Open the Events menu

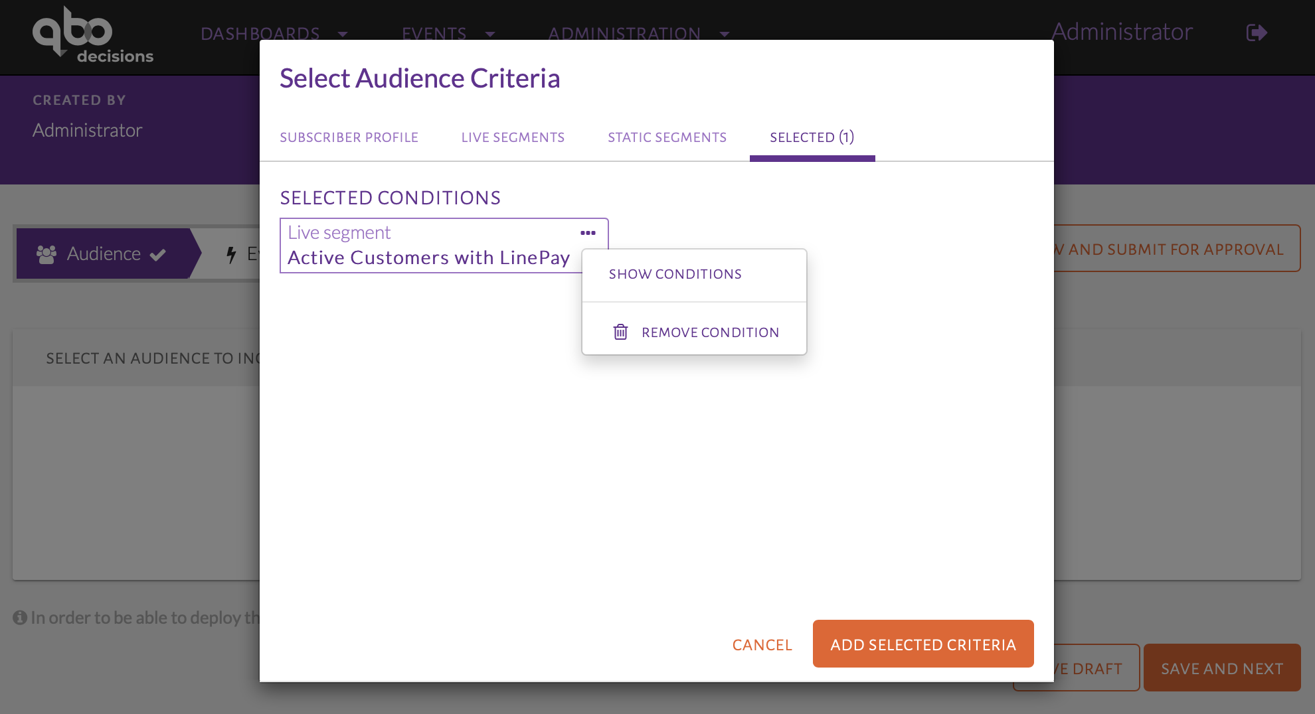coord(434,33)
